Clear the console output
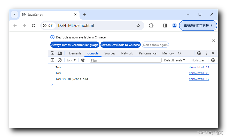The width and height of the screenshot is (227, 137). point(60,60)
